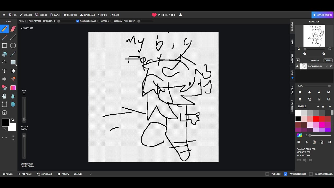
Task: Click the Undo button
Action: click(x=103, y=15)
